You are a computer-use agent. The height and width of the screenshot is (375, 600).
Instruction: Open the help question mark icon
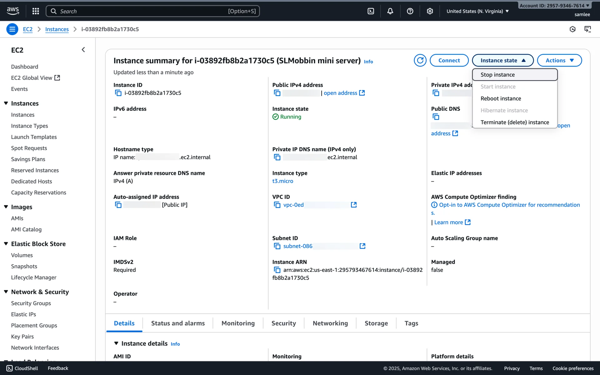click(x=410, y=11)
